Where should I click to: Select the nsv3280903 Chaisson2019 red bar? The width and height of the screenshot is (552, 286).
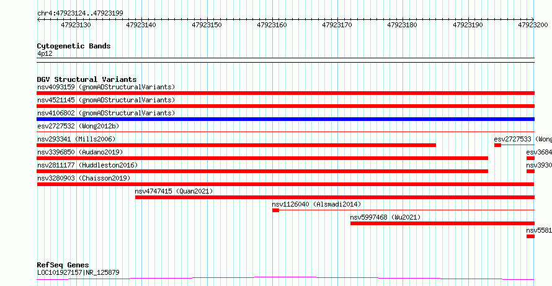pos(285,184)
